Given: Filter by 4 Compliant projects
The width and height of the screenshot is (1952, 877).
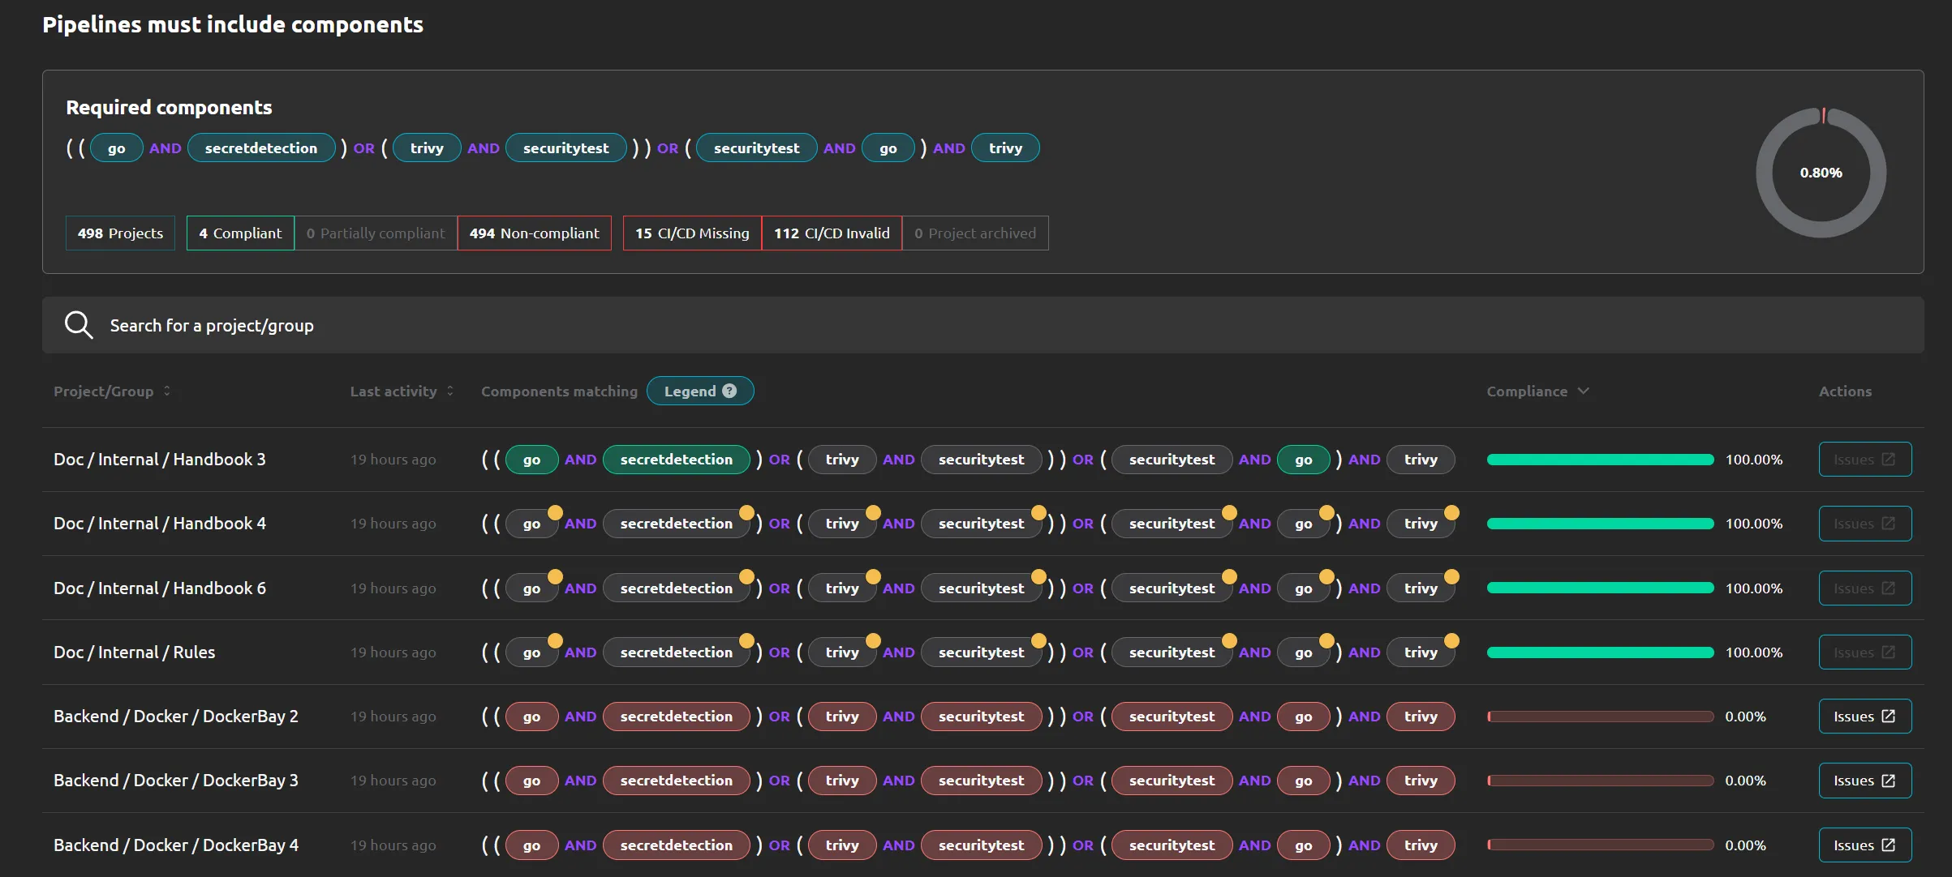Looking at the screenshot, I should point(240,233).
